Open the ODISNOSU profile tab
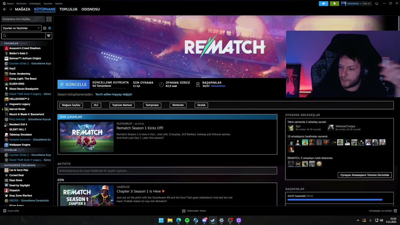400x225 pixels. pyautogui.click(x=91, y=9)
